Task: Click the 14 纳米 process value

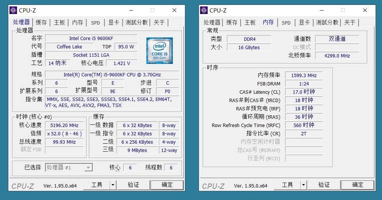Action: [57, 64]
